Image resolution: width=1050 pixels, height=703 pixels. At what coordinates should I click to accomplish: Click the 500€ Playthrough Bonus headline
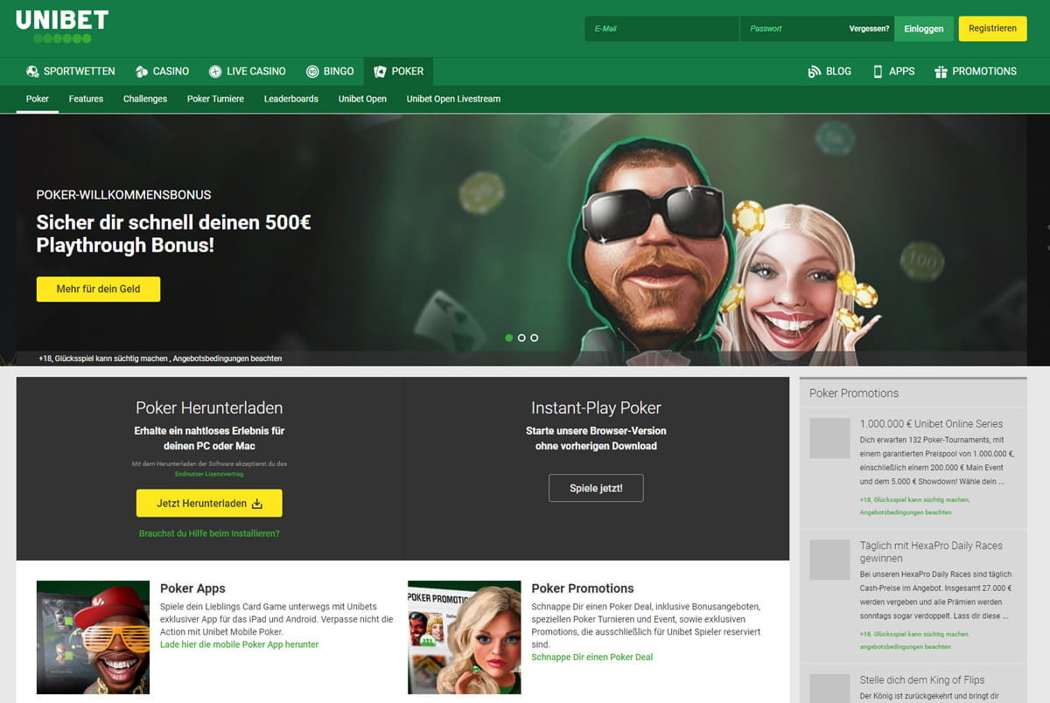173,234
